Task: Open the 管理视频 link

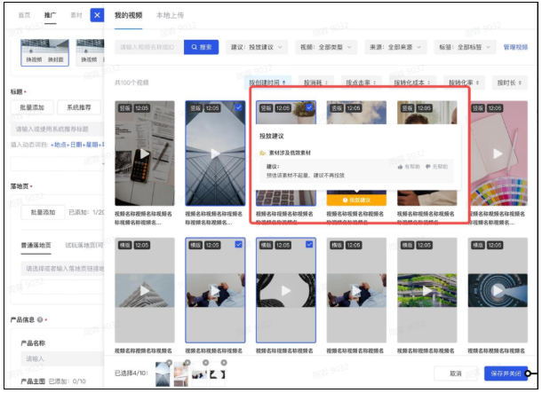Action: pos(515,46)
